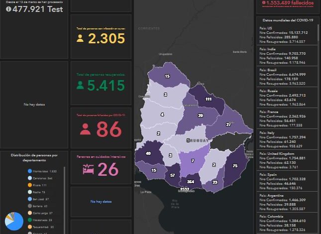This screenshot has width=321, height=234.
Task: Select the Rivera orange legend marker
Action: pos(29,185)
